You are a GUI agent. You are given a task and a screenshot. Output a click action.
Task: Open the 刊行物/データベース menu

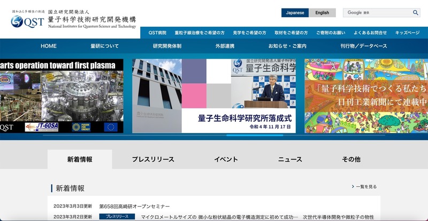363,46
